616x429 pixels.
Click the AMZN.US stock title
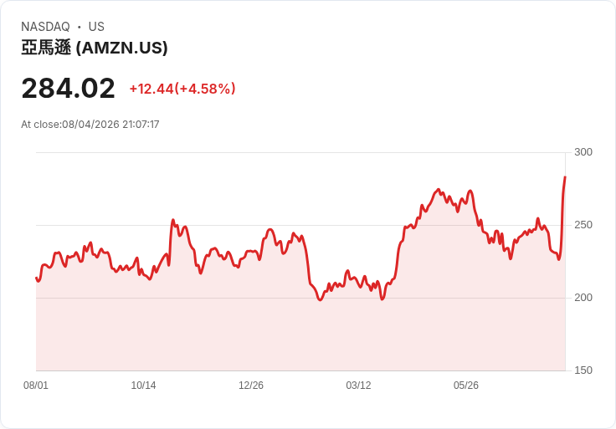pos(95,48)
